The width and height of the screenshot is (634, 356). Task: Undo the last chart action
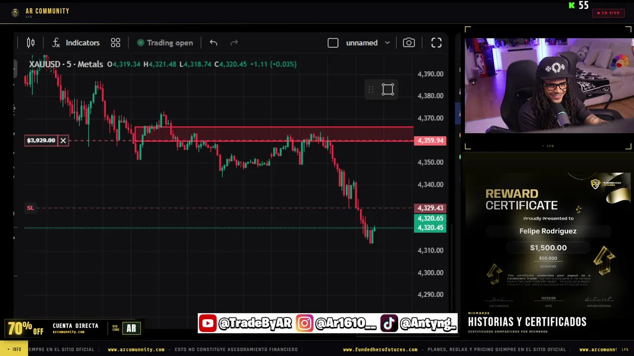(213, 43)
